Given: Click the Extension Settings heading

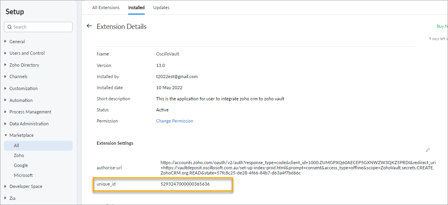Looking at the screenshot, I should [x=115, y=143].
